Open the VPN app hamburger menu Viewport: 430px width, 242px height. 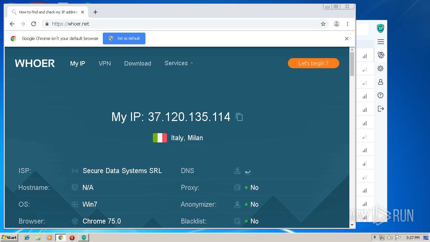[381, 42]
